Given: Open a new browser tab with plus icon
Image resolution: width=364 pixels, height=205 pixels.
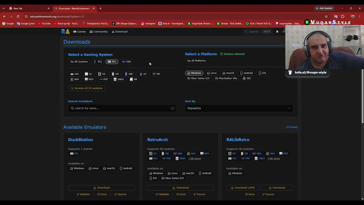Looking at the screenshot, I should (100, 8).
